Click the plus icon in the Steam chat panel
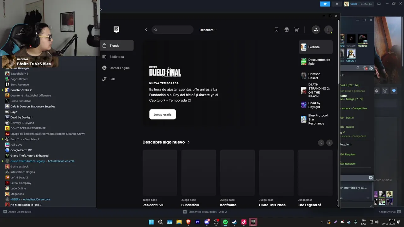Screen dimensions: 404x227 pyautogui.click(x=371, y=178)
